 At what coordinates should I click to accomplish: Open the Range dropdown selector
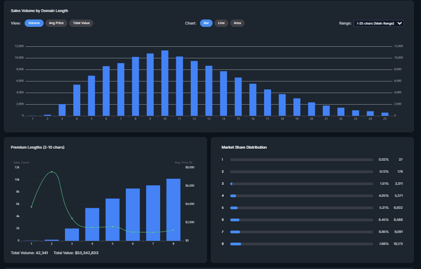[x=378, y=23]
